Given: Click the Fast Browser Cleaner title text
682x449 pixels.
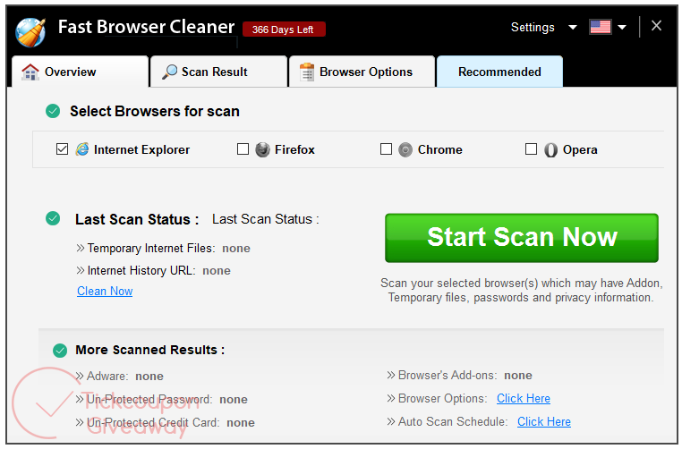Looking at the screenshot, I should coord(147,27).
